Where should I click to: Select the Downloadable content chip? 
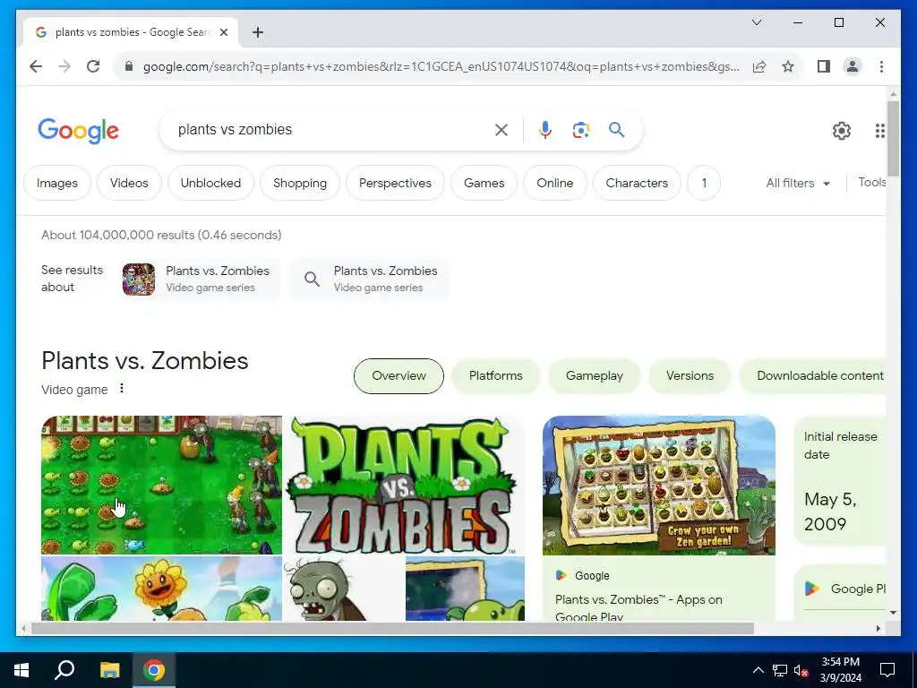click(x=813, y=376)
